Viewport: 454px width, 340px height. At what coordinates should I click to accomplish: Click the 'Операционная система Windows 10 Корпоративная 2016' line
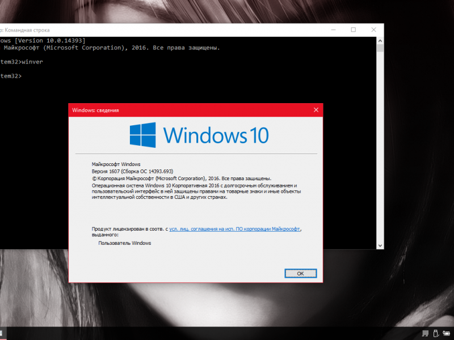coord(194,186)
